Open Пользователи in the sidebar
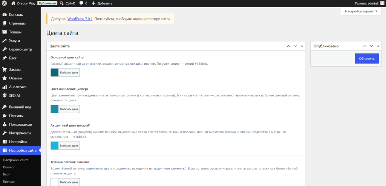Screen dimensions: 386x186 [20, 125]
